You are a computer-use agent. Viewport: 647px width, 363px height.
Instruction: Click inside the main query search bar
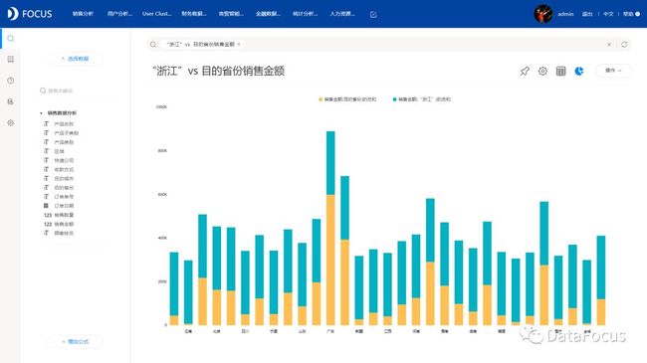coord(388,44)
